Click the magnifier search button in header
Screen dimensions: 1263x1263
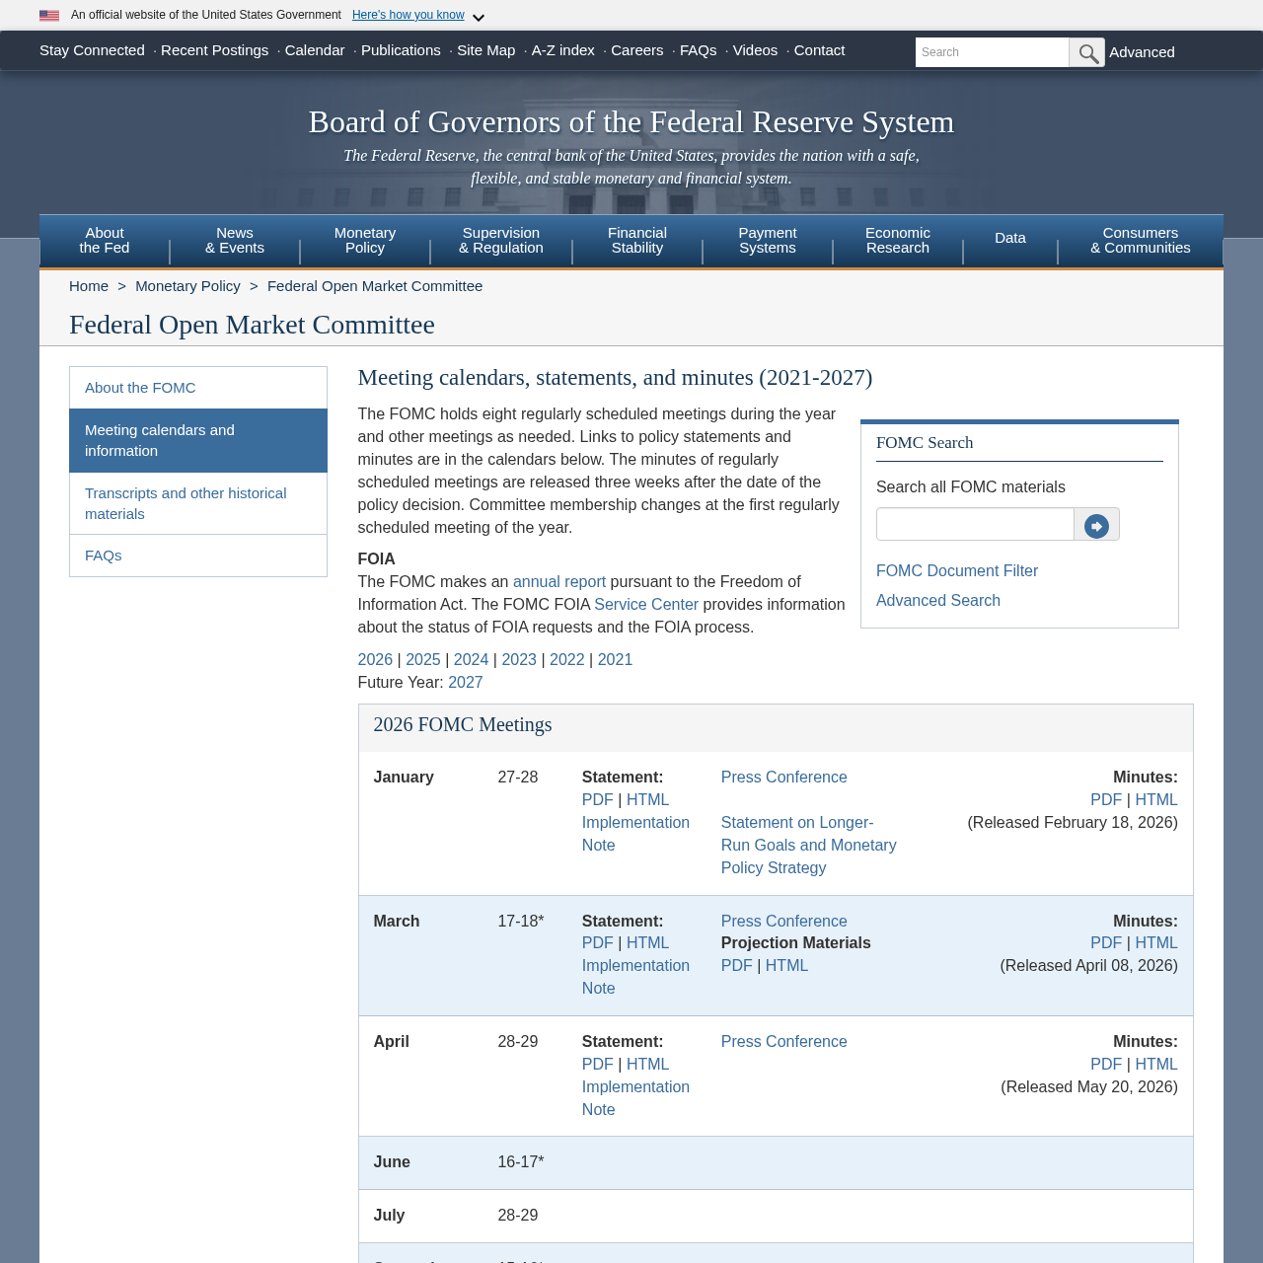pos(1086,52)
